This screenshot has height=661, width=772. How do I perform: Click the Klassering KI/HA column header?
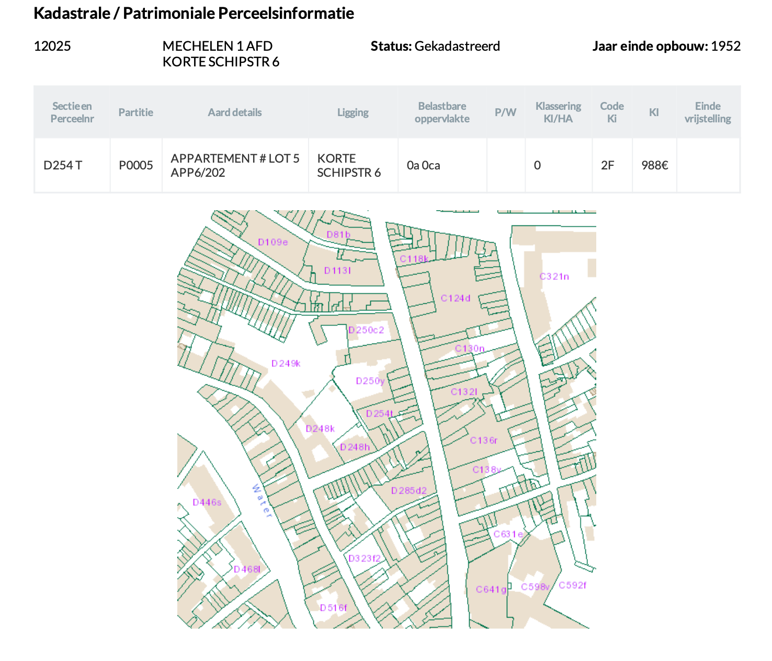(558, 112)
